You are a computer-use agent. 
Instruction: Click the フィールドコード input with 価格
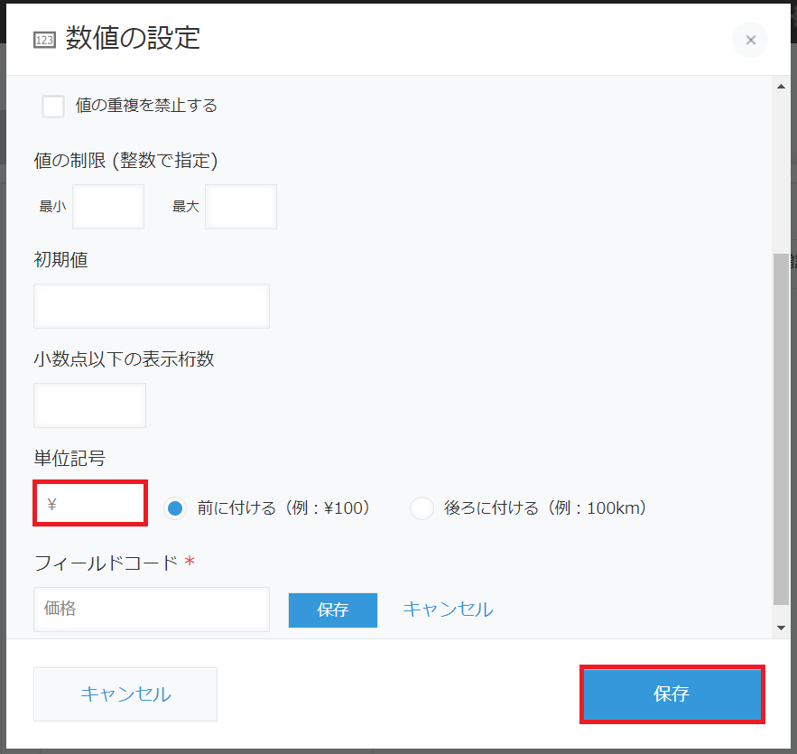pos(152,610)
